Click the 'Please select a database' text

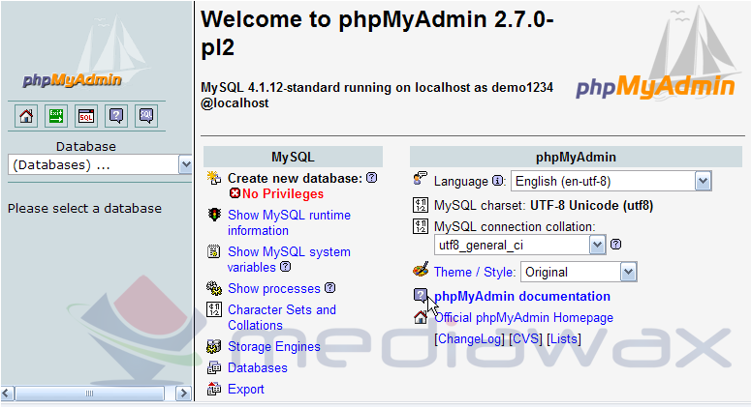85,209
